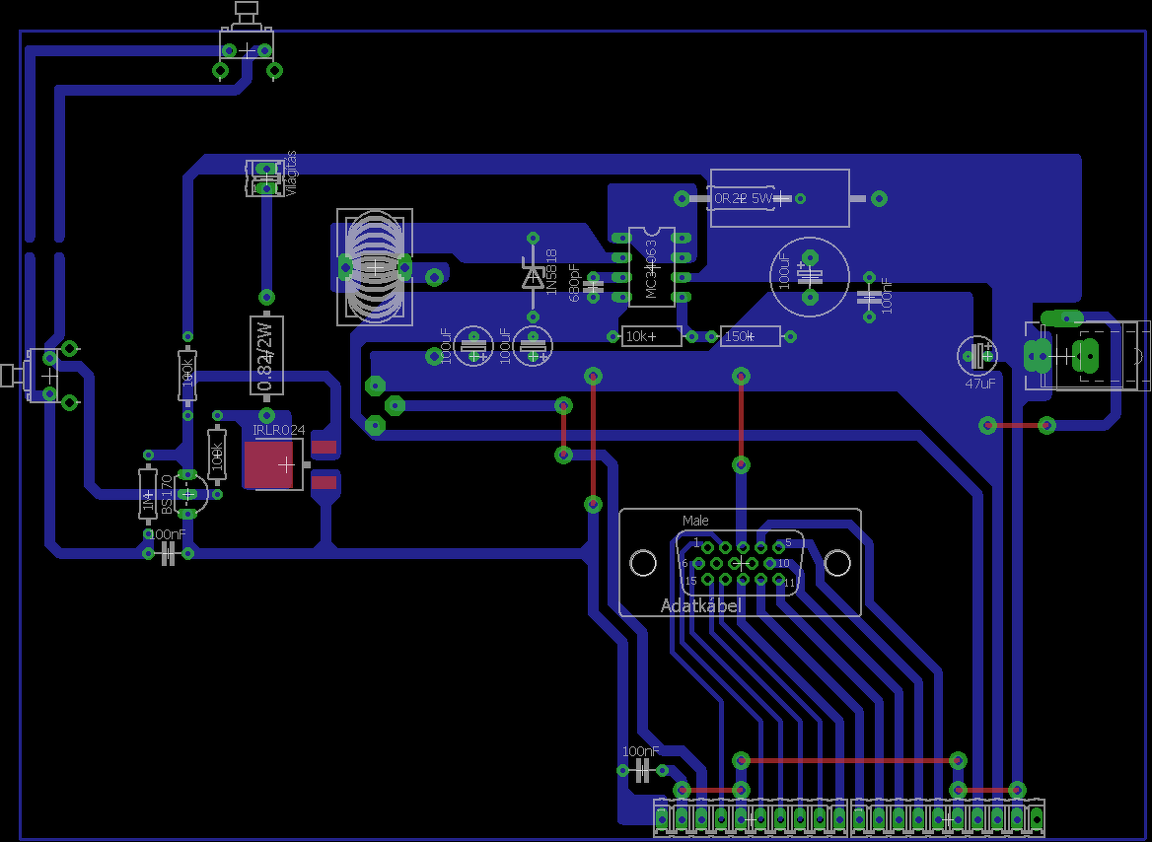Select large 100uF capacitor near 0R22 resistor

[810, 277]
